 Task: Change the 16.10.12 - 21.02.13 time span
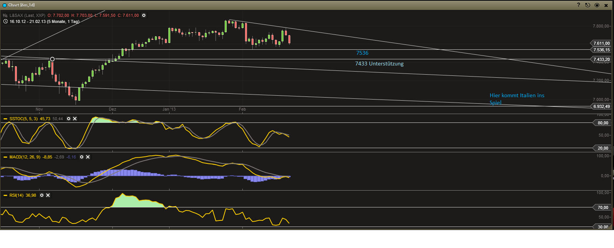click(44, 21)
